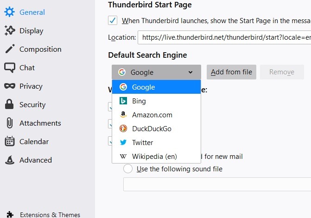Select 'Use the following sound file' radio
This screenshot has width=311, height=218.
click(x=128, y=169)
